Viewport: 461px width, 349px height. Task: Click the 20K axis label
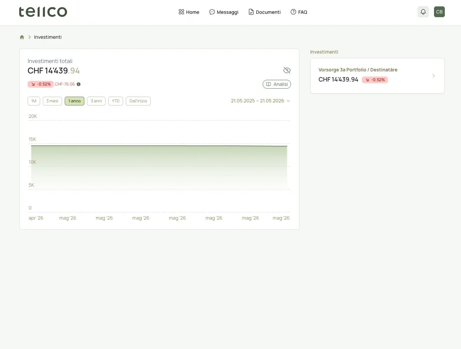click(33, 116)
